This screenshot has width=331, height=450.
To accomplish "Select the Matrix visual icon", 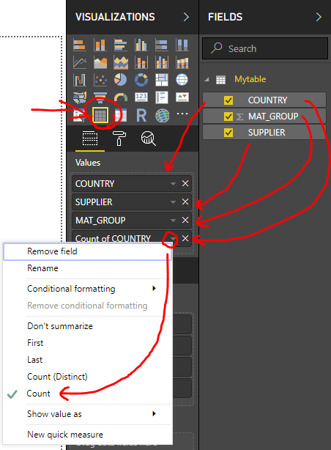I will (x=121, y=115).
